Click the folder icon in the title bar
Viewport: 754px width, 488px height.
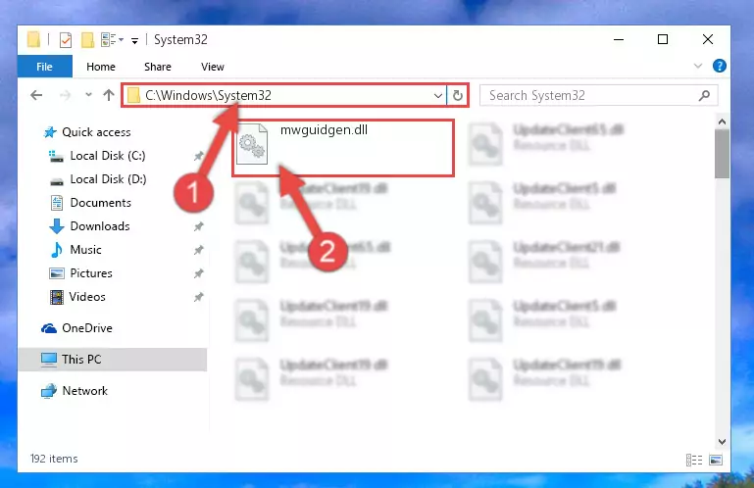tap(33, 40)
